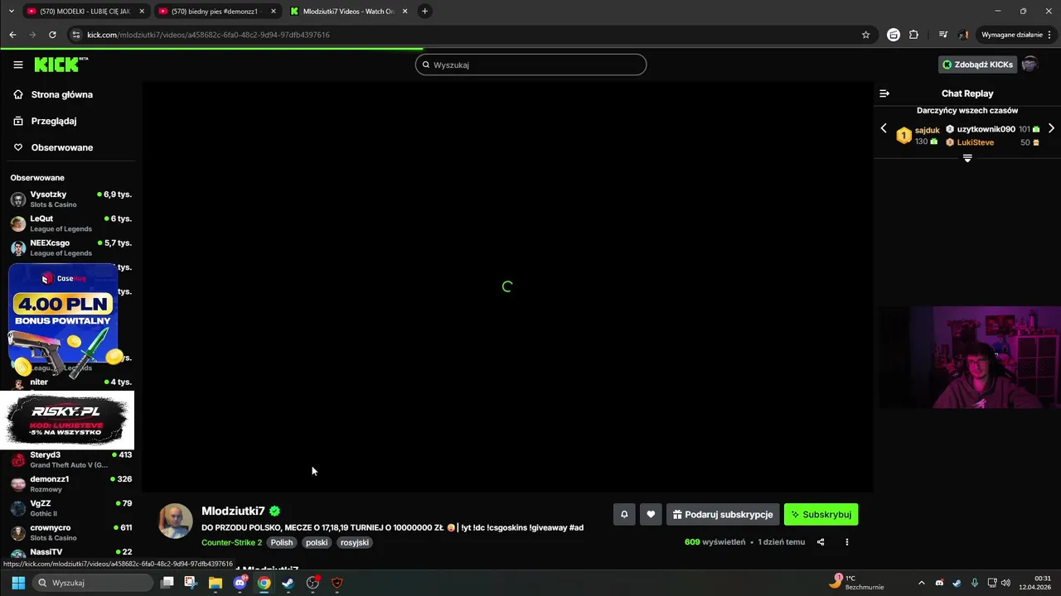1061x596 pixels.
Task: Open the media control icon in Chrome
Action: (943, 35)
